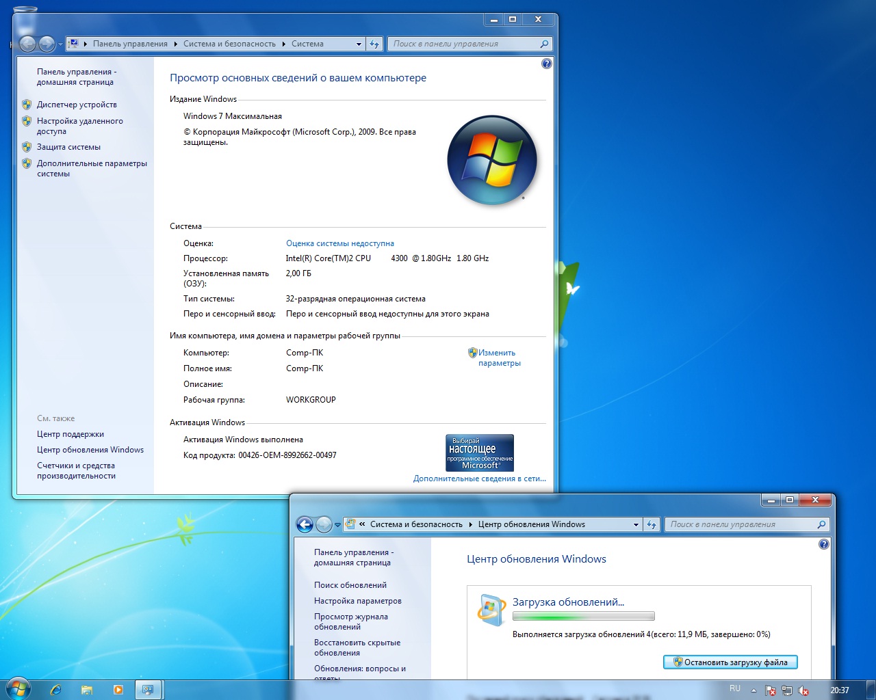Click refresh button in System window address bar
The width and height of the screenshot is (876, 700).
374,44
